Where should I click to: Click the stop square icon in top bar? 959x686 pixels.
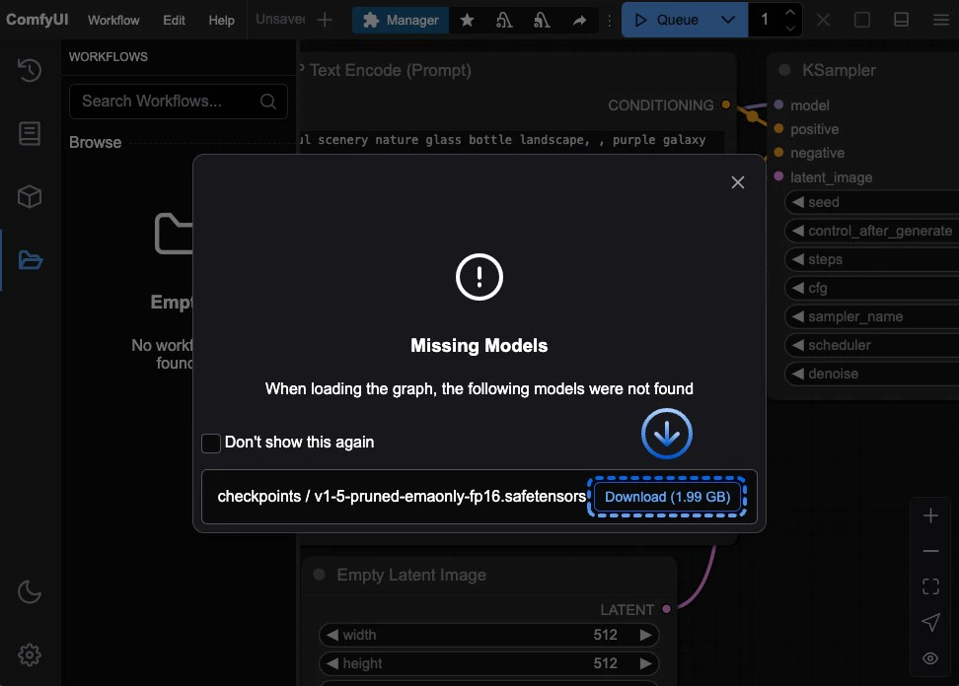click(862, 20)
